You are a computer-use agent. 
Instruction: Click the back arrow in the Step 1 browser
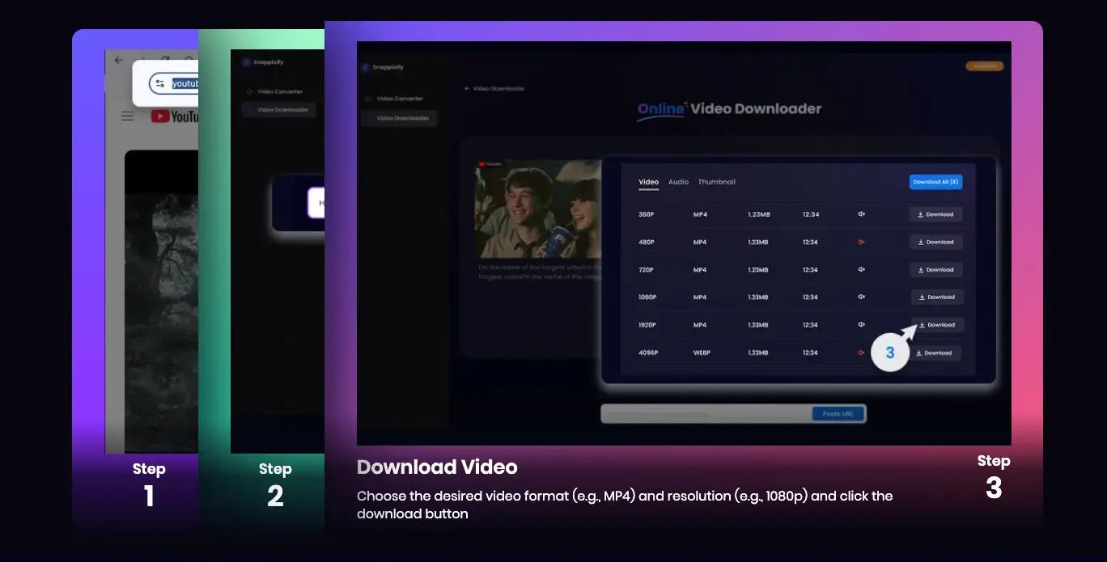pyautogui.click(x=117, y=60)
